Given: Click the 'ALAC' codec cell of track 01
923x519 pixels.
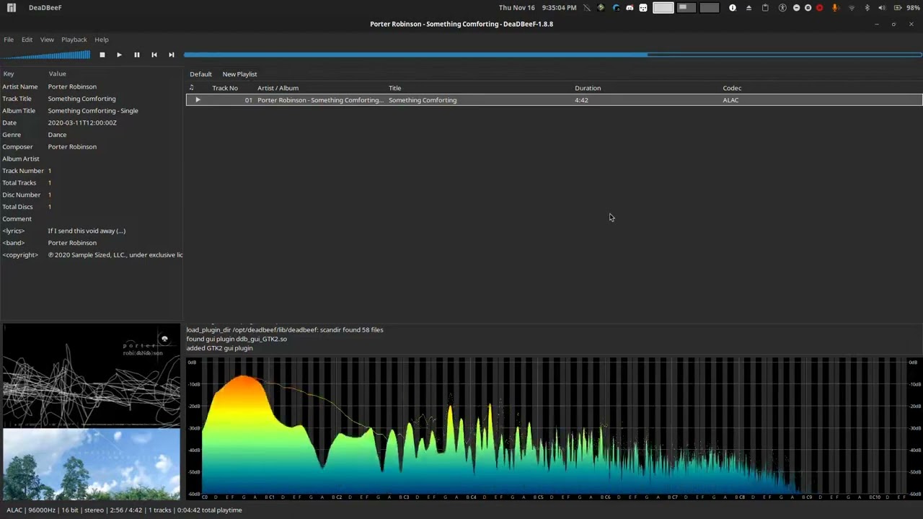Looking at the screenshot, I should (730, 100).
